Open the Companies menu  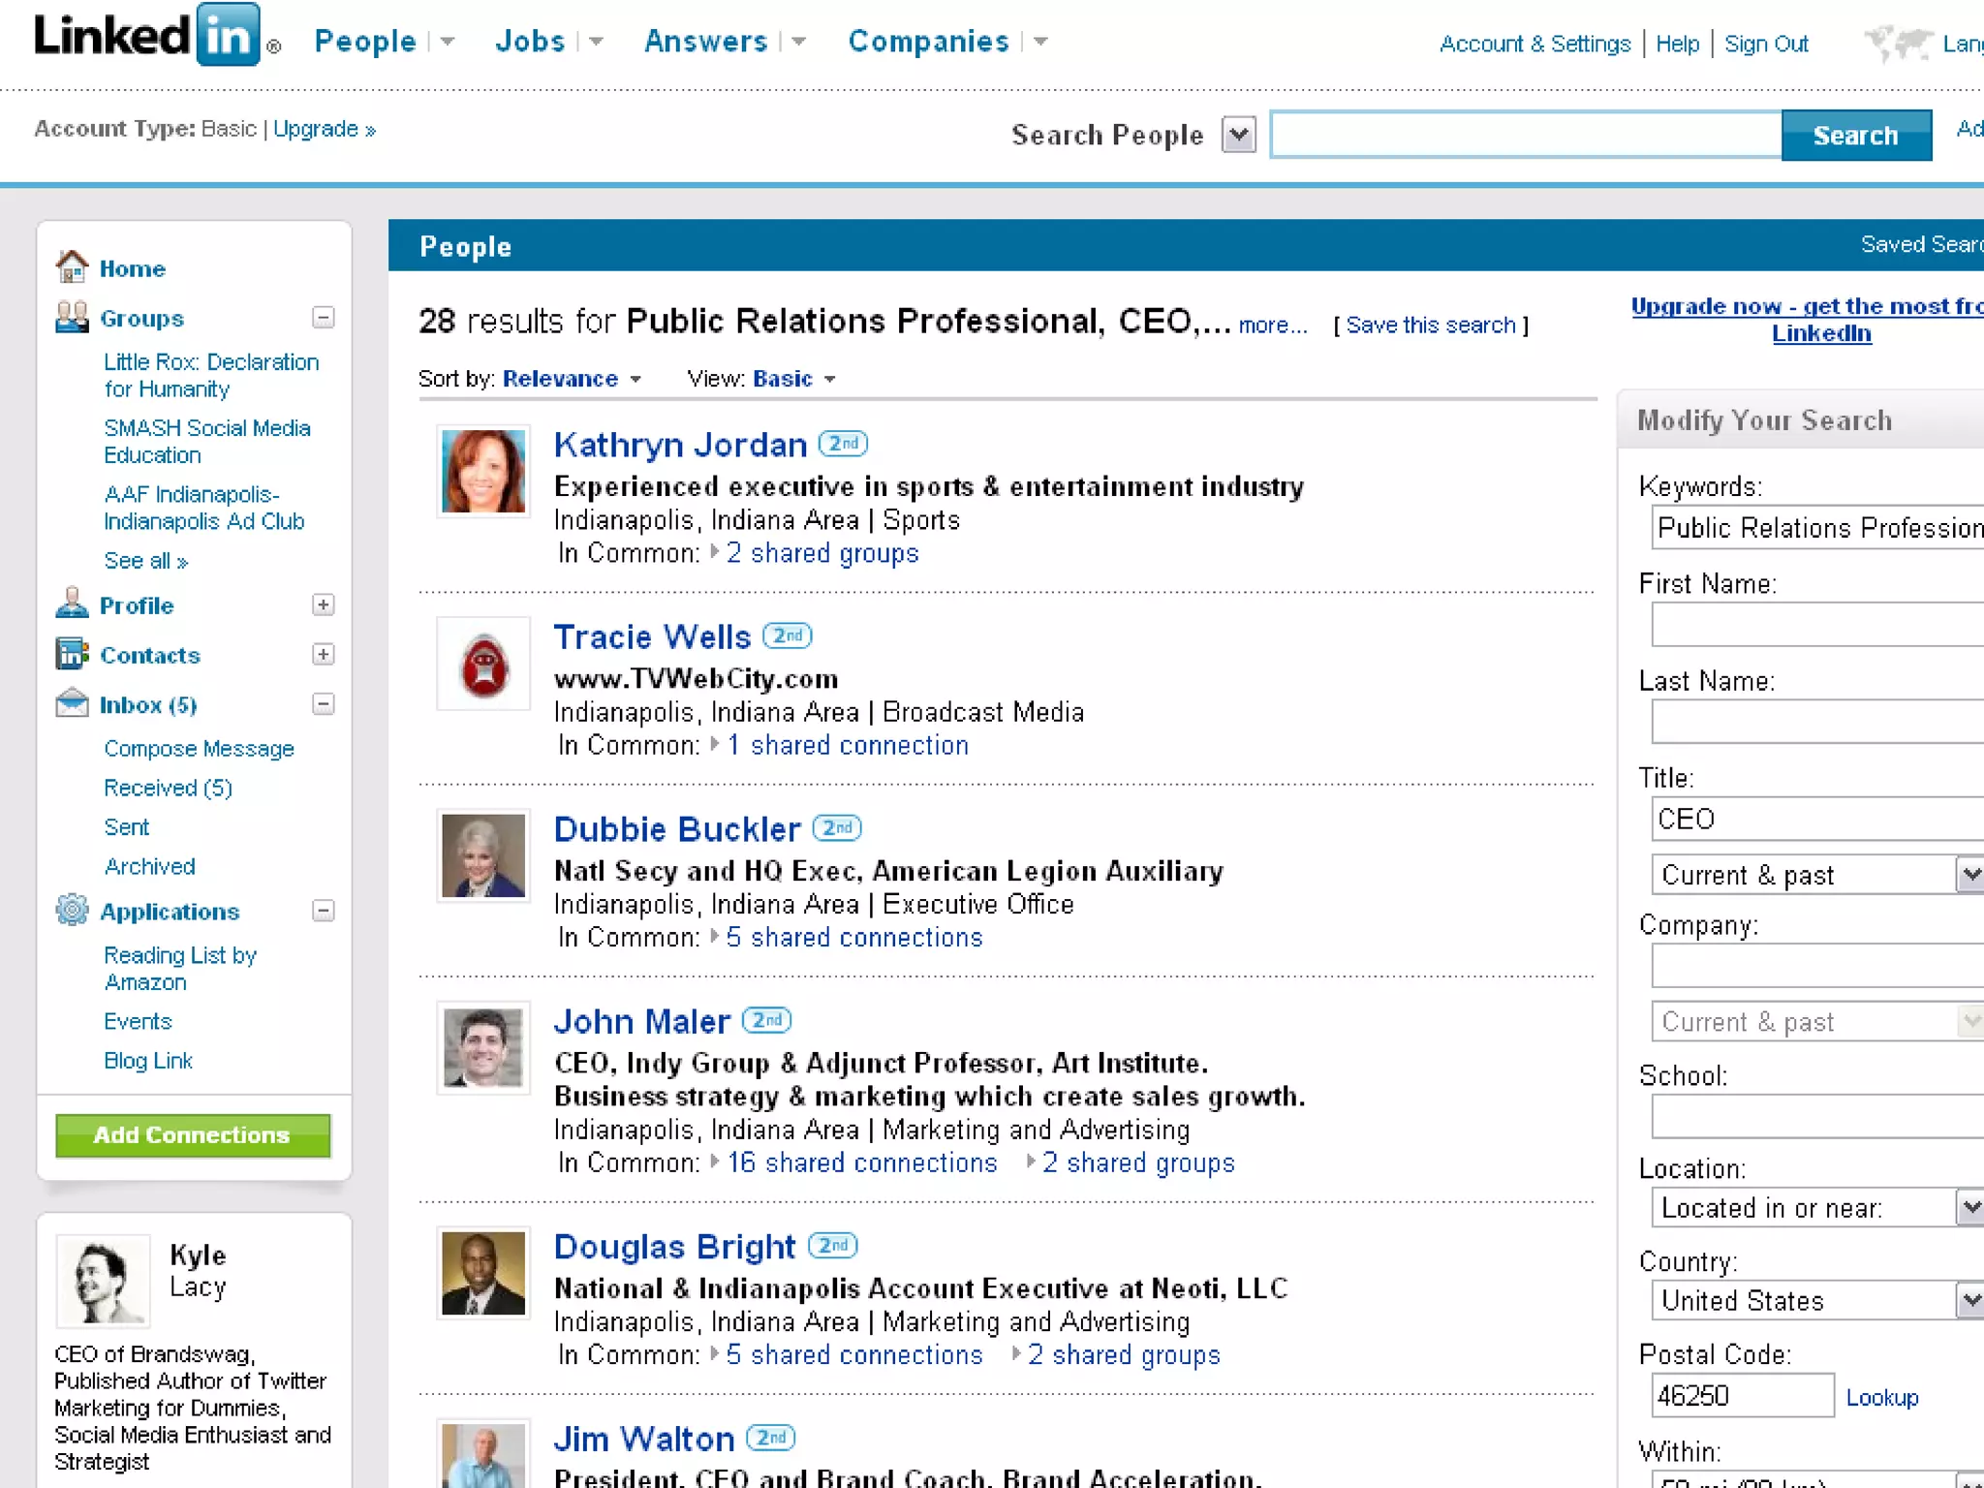coord(928,42)
